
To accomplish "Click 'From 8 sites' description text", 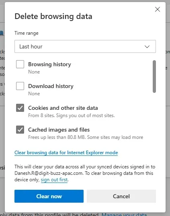I will (72, 115).
